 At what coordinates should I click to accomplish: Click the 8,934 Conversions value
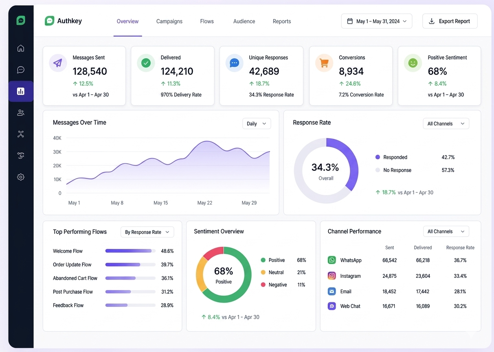[351, 71]
